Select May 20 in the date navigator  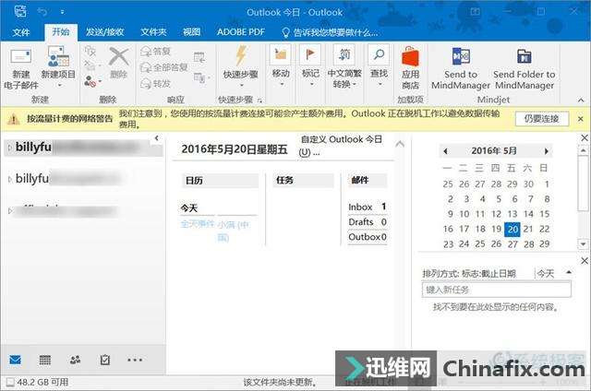[x=513, y=229]
